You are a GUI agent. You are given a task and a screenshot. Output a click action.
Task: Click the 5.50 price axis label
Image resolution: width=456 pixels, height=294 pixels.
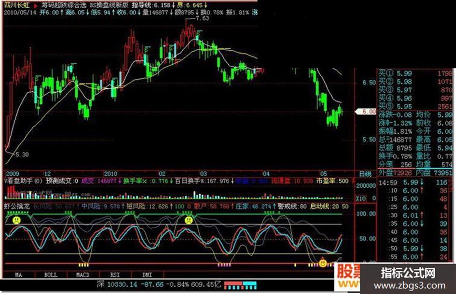369,140
